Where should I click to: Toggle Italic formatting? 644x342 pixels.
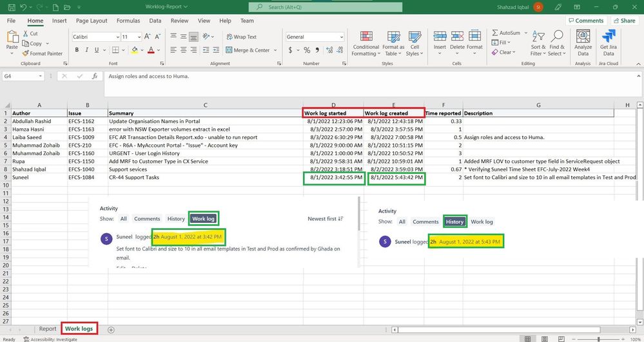[x=85, y=50]
